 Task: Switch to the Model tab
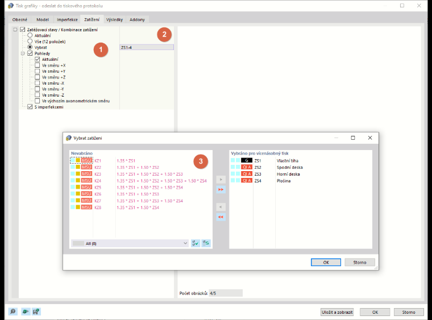coord(43,19)
